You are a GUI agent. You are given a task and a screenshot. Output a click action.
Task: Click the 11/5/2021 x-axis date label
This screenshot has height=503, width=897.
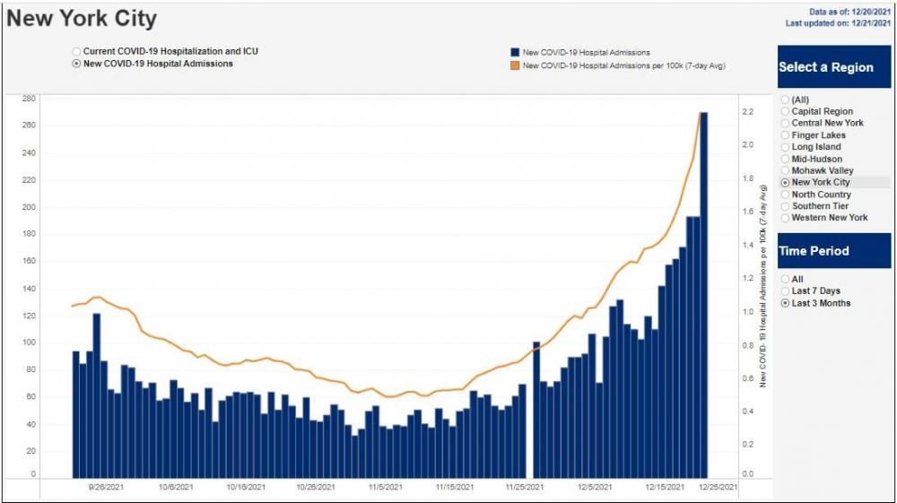pyautogui.click(x=386, y=488)
